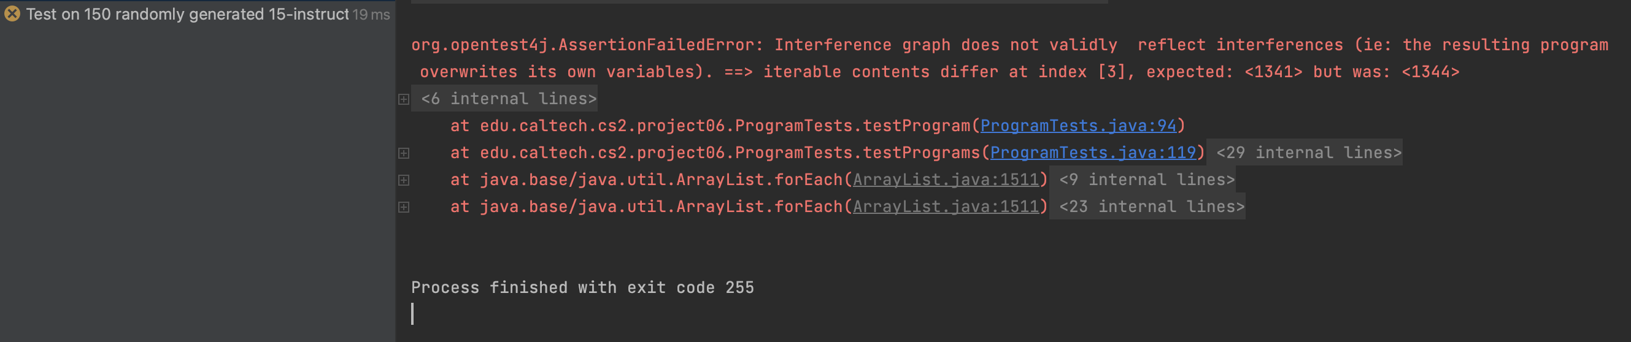Click the 'Process finished with exit code 255' line
1631x342 pixels.
pyautogui.click(x=582, y=287)
